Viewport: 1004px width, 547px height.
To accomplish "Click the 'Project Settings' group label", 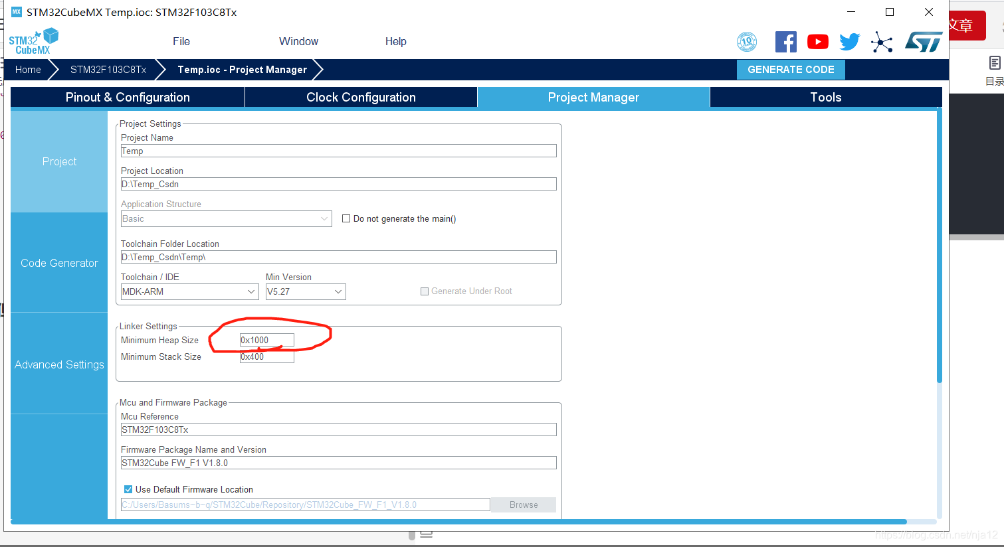I will pos(150,123).
